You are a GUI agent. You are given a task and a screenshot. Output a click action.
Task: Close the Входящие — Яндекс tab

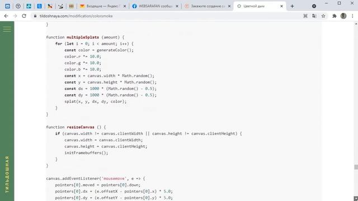[125, 6]
